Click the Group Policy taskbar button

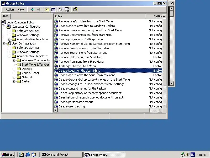click(104, 155)
